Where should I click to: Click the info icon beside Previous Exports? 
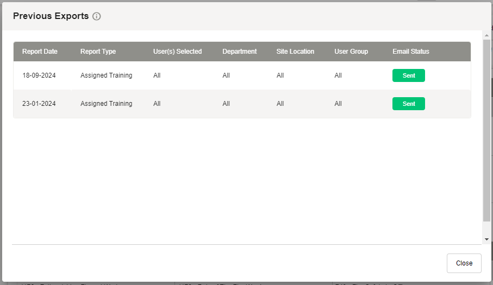(97, 16)
